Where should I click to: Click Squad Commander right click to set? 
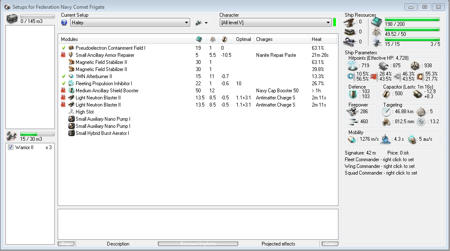[x=381, y=173]
